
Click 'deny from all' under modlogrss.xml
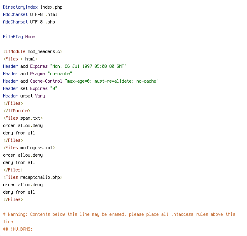pos(19,162)
